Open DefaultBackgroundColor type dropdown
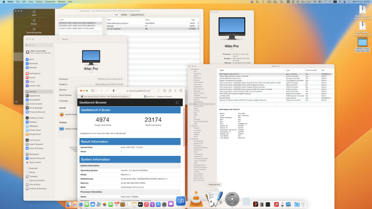Image resolution: width=372 pixels, height=209 pixels. (x=198, y=23)
